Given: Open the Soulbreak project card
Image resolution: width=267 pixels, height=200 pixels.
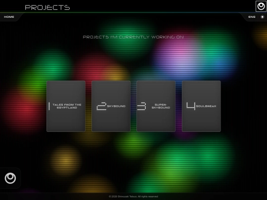Looking at the screenshot, I should click(x=201, y=106).
